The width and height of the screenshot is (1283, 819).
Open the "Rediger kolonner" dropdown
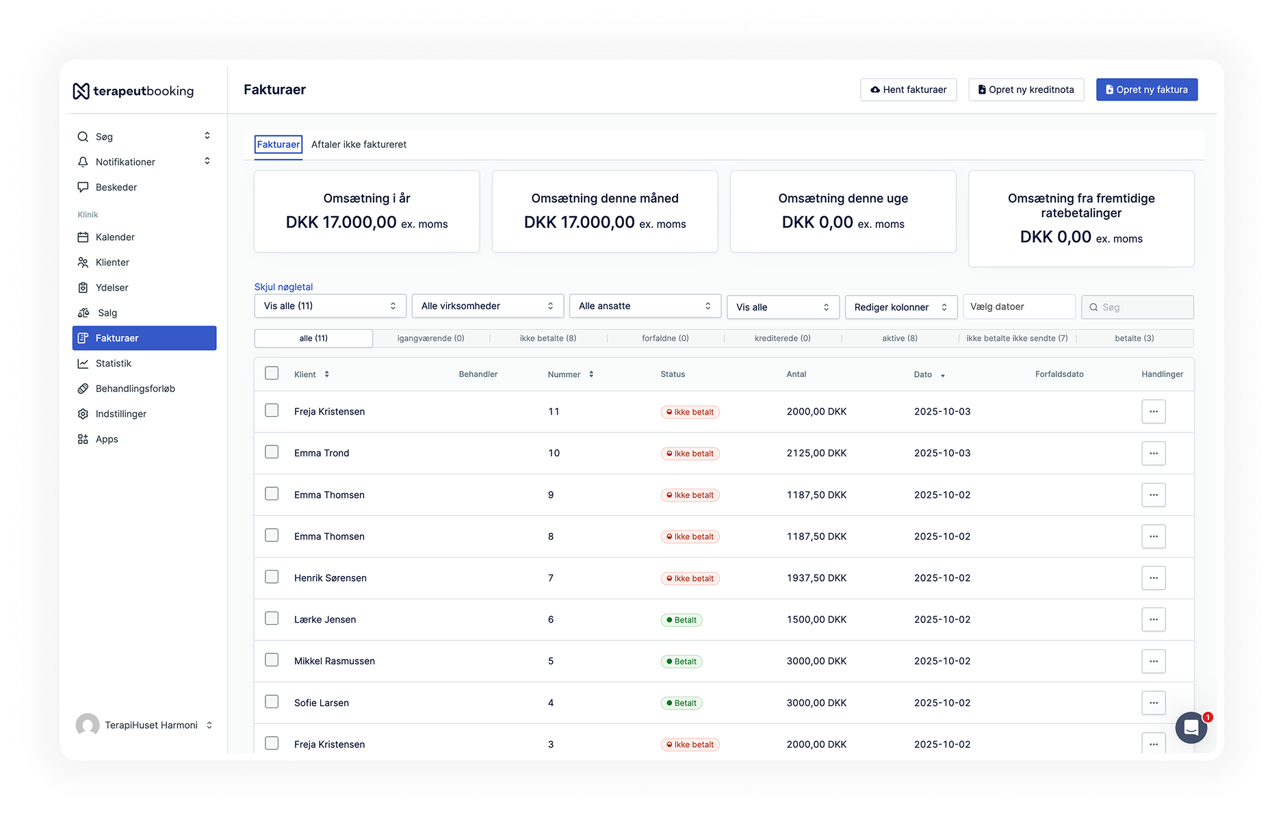pyautogui.click(x=901, y=307)
